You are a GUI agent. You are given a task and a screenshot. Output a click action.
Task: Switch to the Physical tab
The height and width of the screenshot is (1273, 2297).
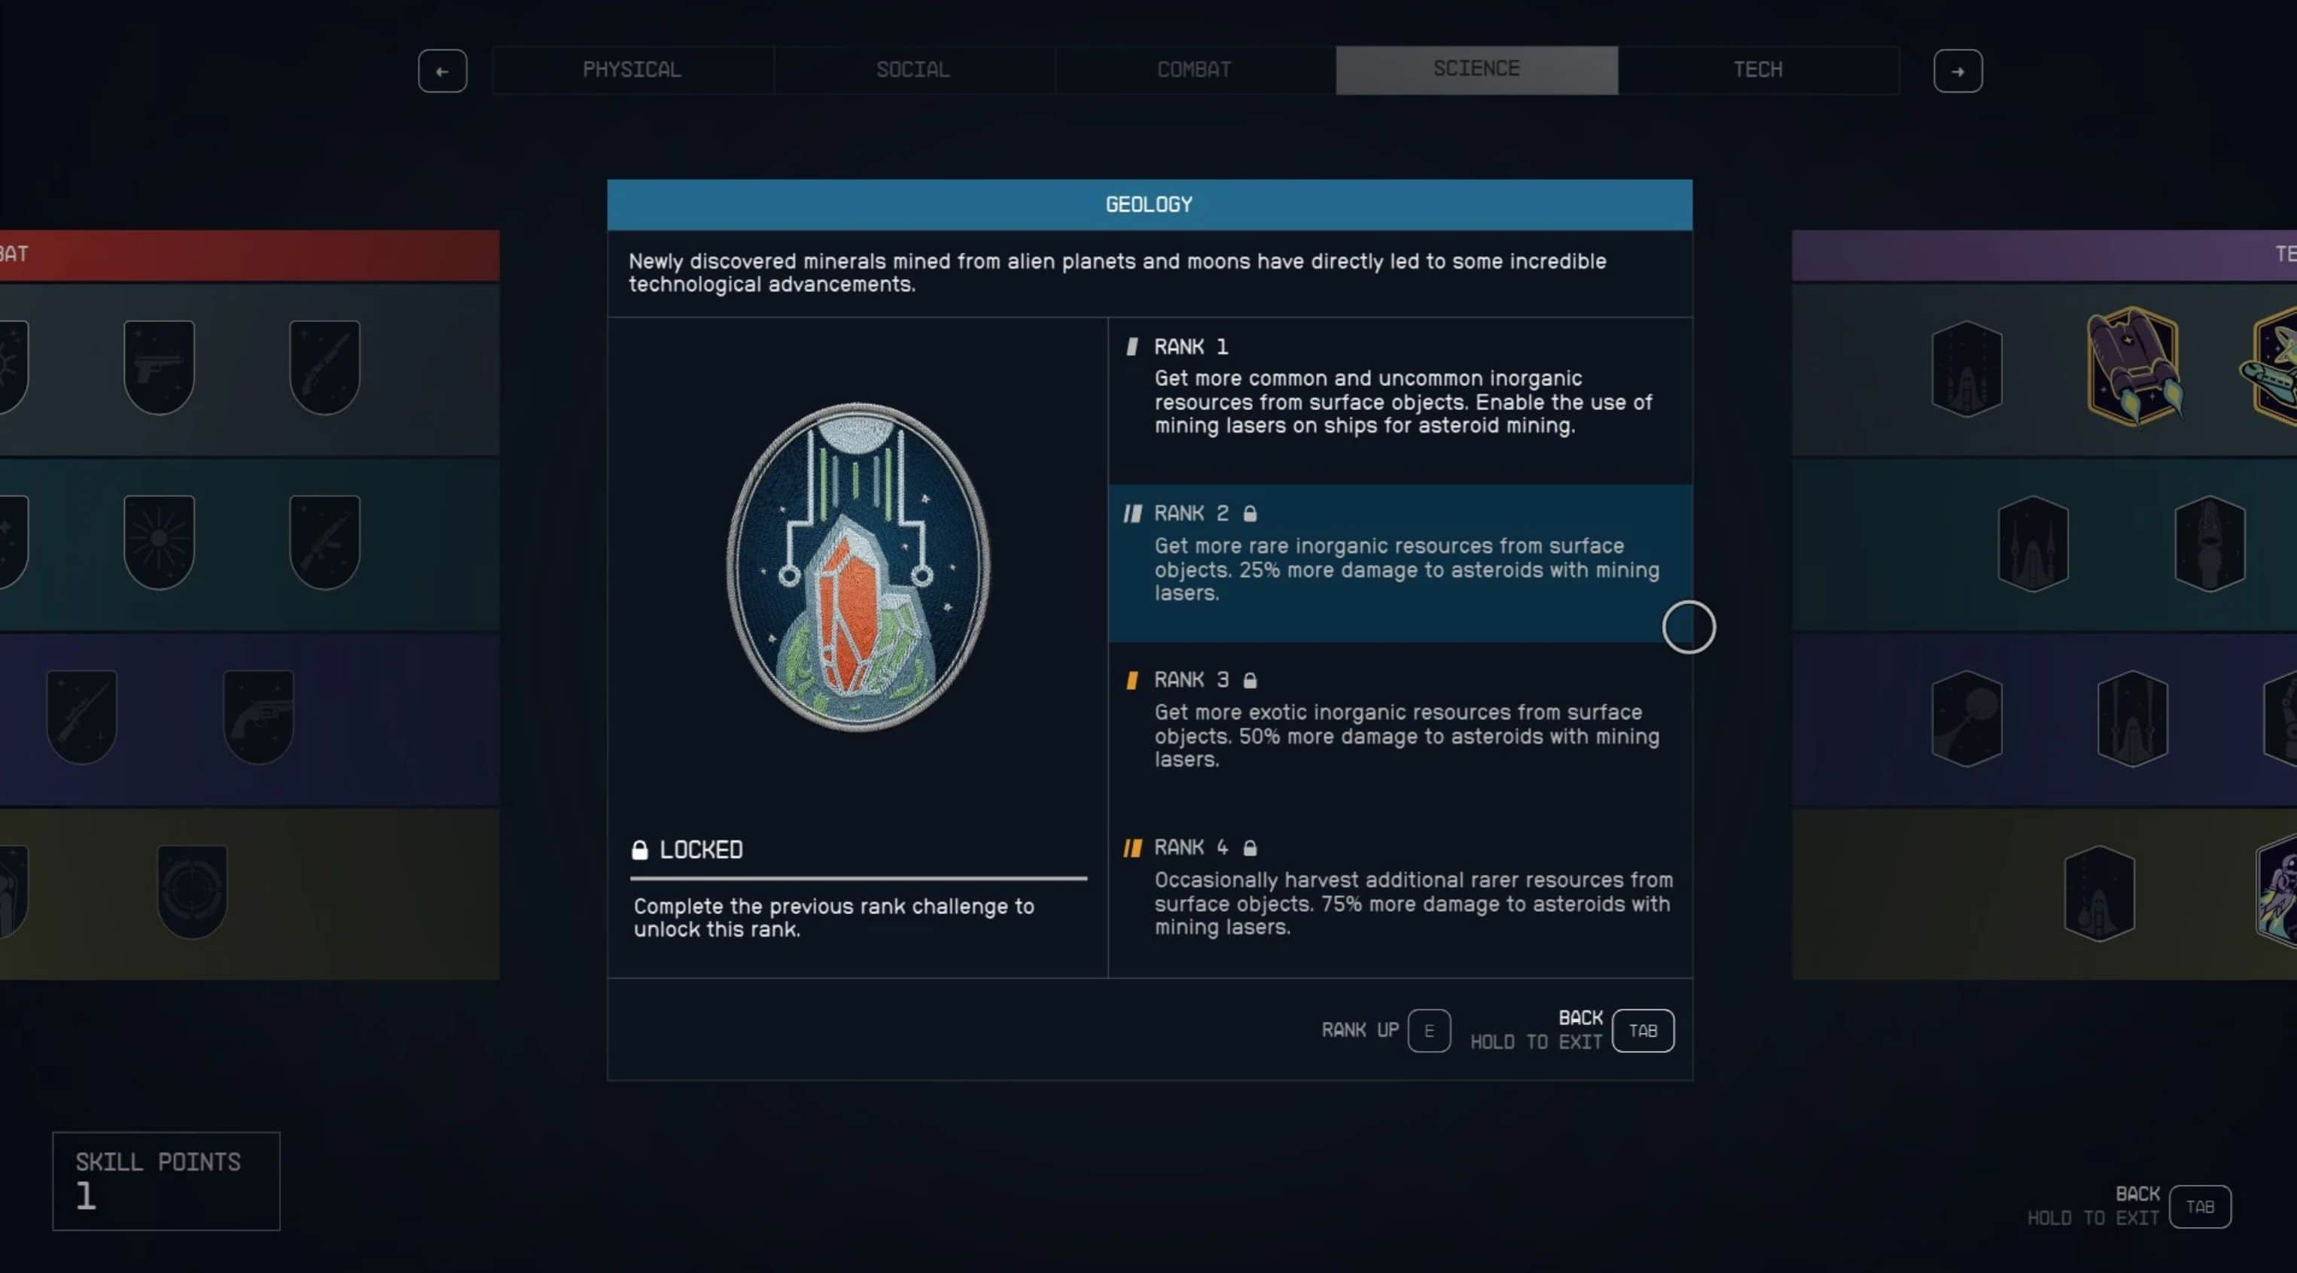(632, 69)
